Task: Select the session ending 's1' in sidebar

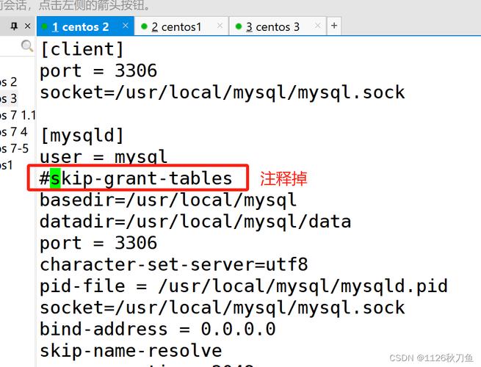Action: tap(7, 165)
